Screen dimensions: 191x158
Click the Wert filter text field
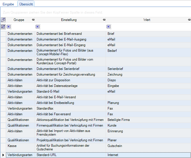(x=150, y=27)
